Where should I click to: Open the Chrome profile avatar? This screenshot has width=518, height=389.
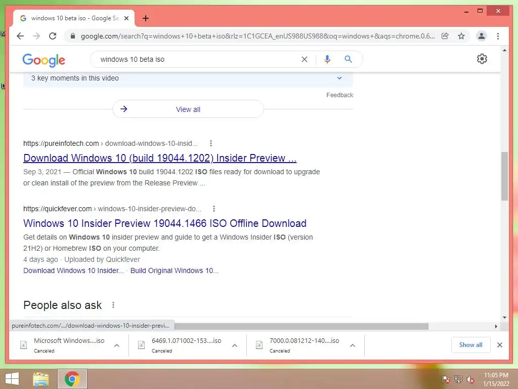pos(482,36)
